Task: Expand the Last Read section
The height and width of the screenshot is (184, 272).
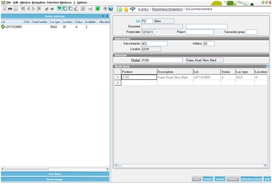Action: [55, 174]
